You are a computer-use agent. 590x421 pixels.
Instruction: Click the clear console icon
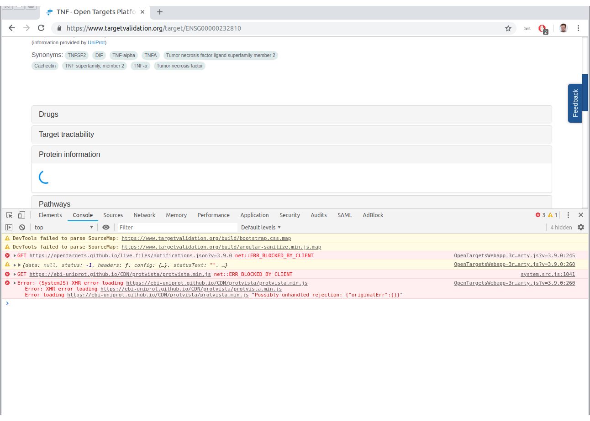22,227
